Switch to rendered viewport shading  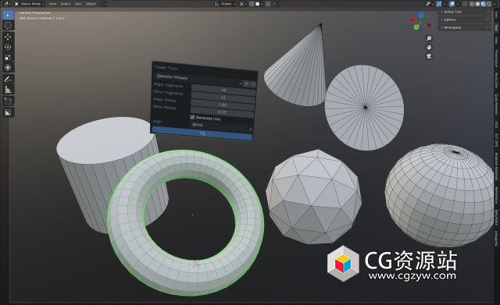tap(489, 4)
